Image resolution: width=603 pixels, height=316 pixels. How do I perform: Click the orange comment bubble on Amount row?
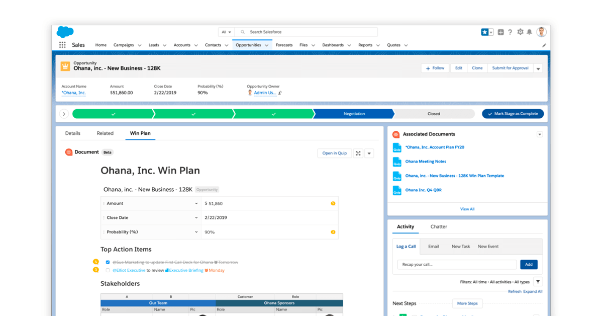333,203
